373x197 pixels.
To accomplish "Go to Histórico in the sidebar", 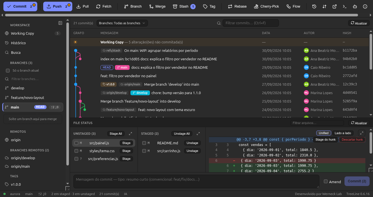I will [x=33, y=43].
